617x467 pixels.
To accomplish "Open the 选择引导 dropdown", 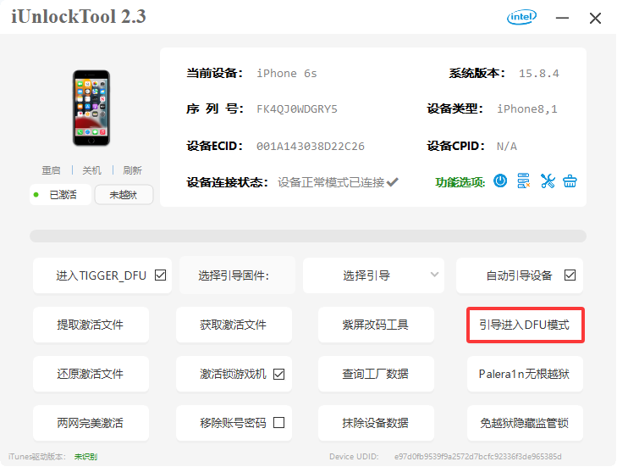I will 373,275.
